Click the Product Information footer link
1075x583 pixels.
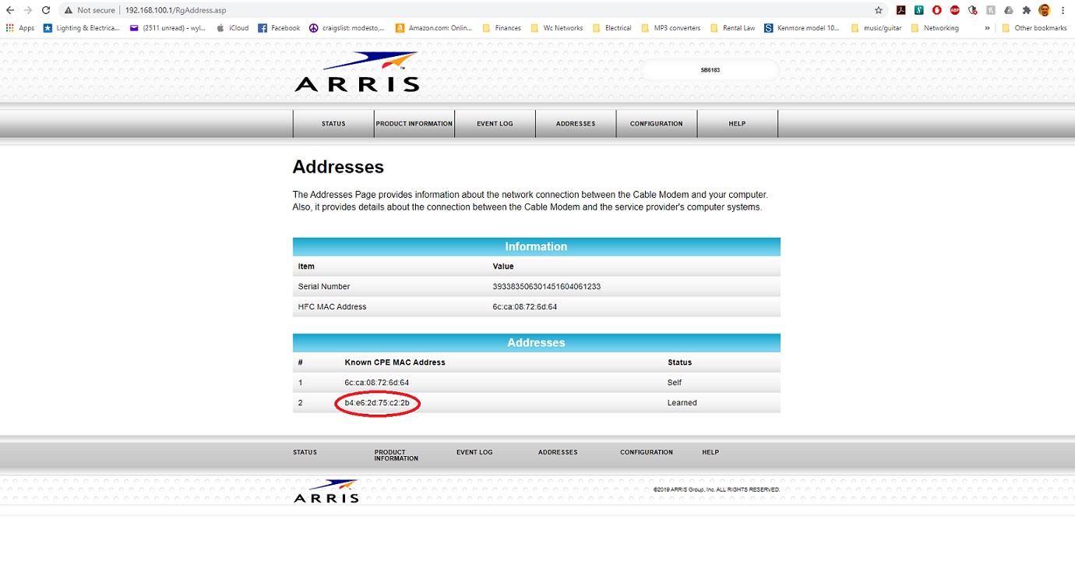point(396,455)
